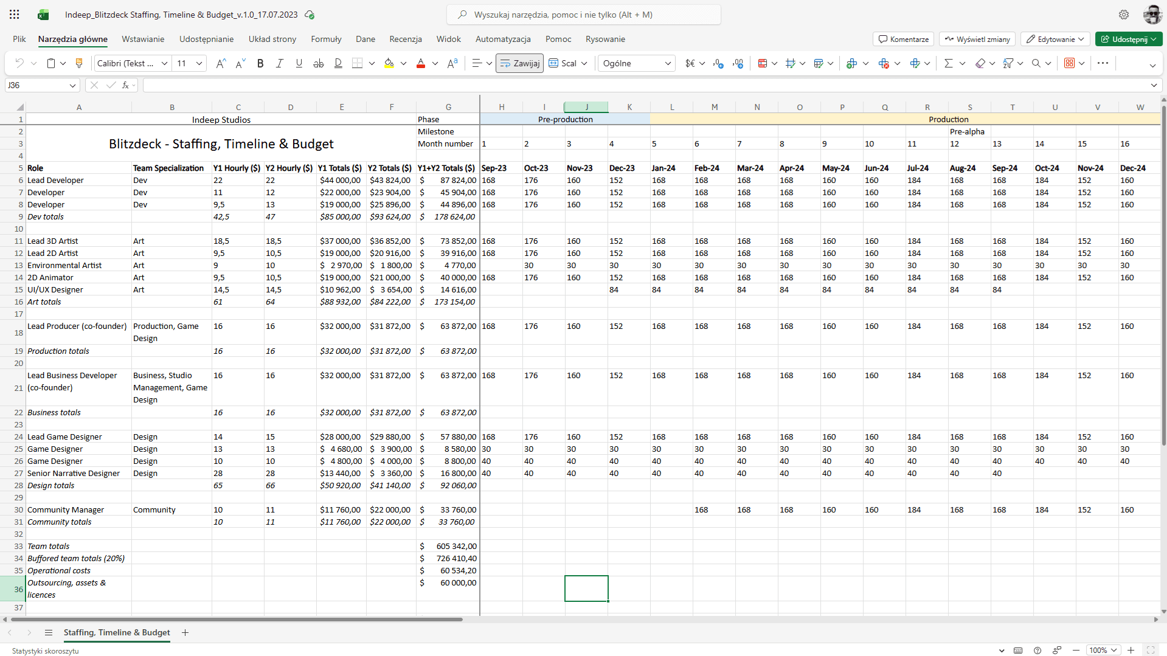Expand the ribbon display options chevron
The height and width of the screenshot is (656, 1167).
point(1152,65)
